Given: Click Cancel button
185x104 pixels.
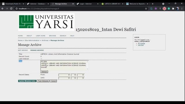Looking at the screenshot, I should [x=53, y=81].
